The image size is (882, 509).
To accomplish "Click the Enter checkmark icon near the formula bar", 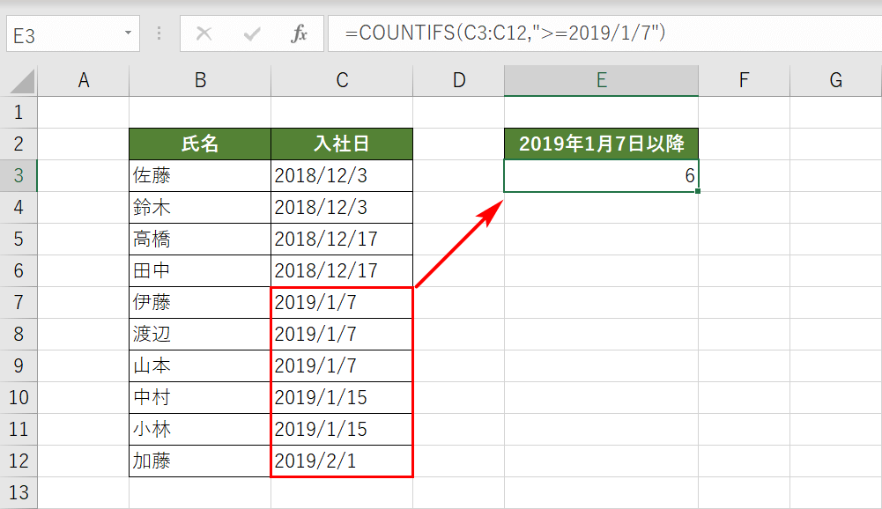I will click(x=252, y=34).
